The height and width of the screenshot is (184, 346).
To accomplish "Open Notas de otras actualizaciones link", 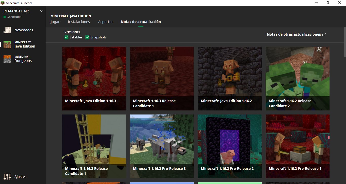I will tap(294, 34).
